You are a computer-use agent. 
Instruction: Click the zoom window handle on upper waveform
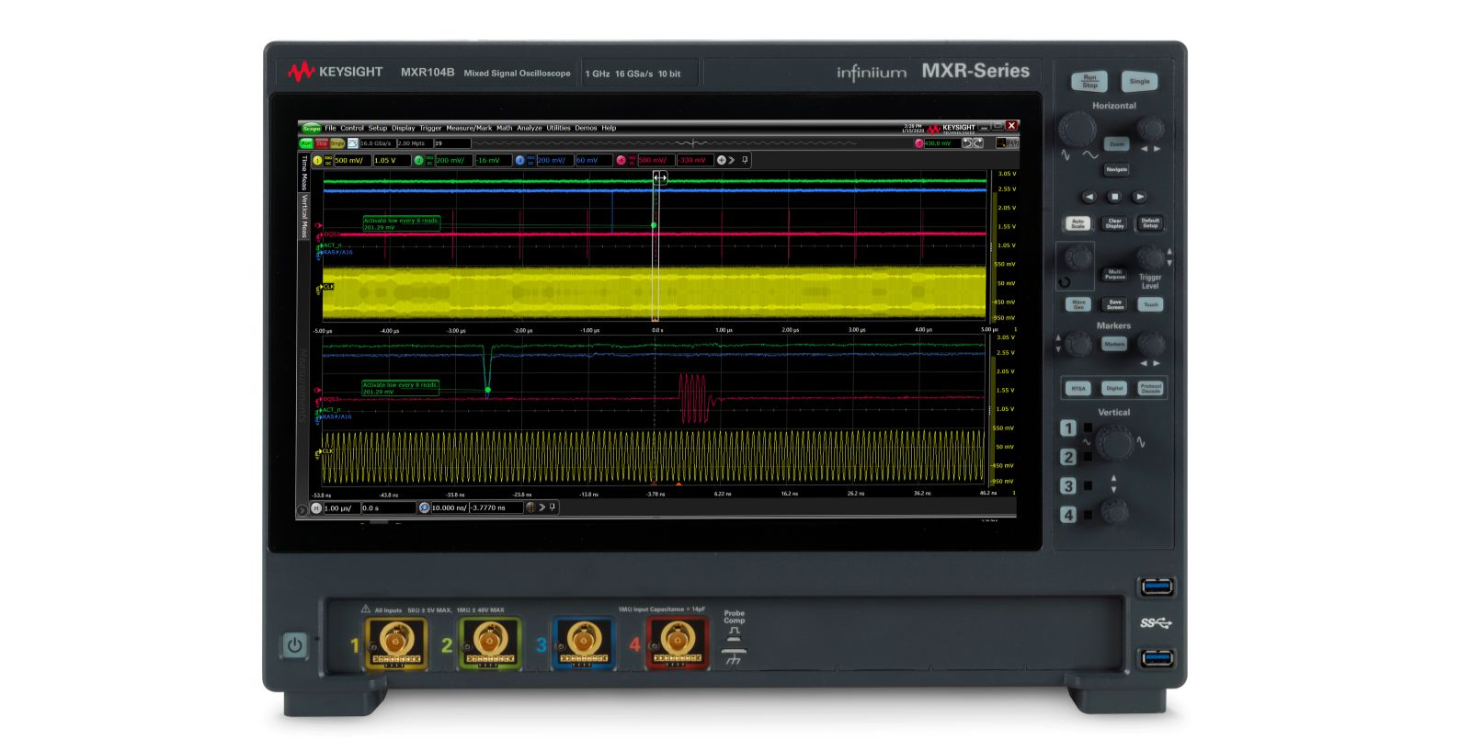659,177
